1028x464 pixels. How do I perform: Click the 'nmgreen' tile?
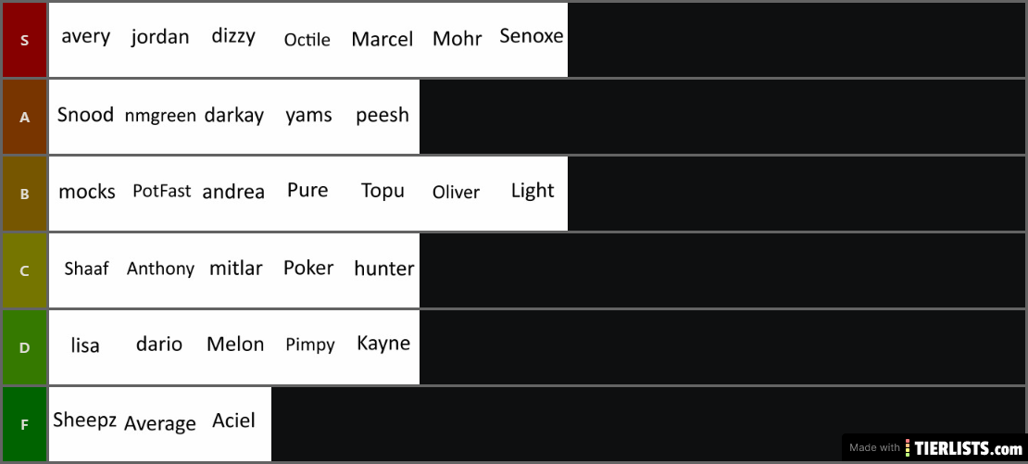[160, 118]
